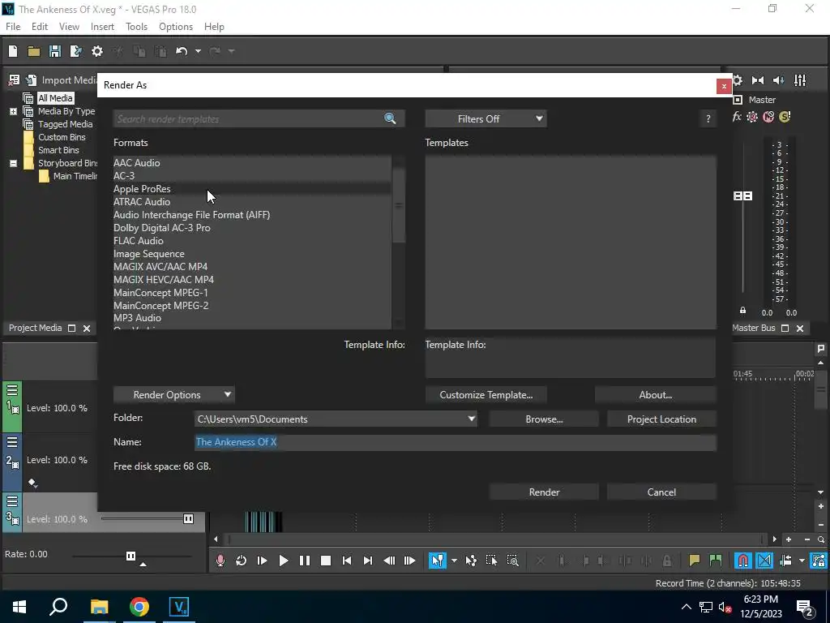Open the undo history dropdown arrow
830x623 pixels.
click(198, 51)
